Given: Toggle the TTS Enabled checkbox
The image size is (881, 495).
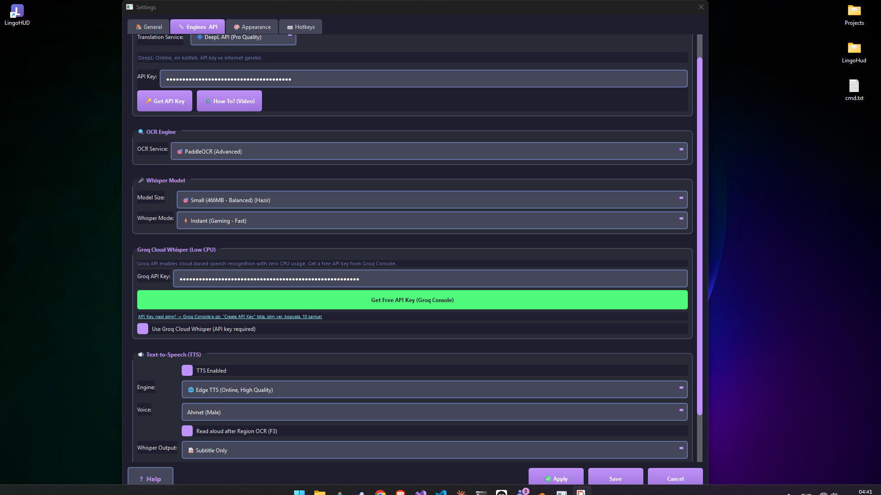Looking at the screenshot, I should (x=187, y=370).
